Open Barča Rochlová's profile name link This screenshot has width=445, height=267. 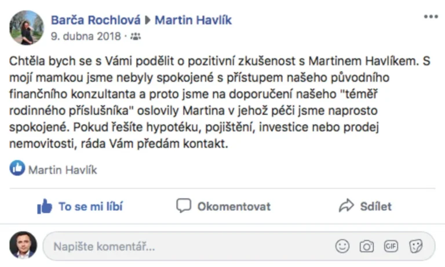click(96, 20)
